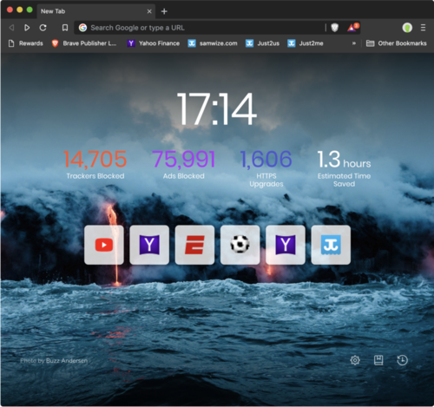Open the ESPN top site tile

[194, 245]
